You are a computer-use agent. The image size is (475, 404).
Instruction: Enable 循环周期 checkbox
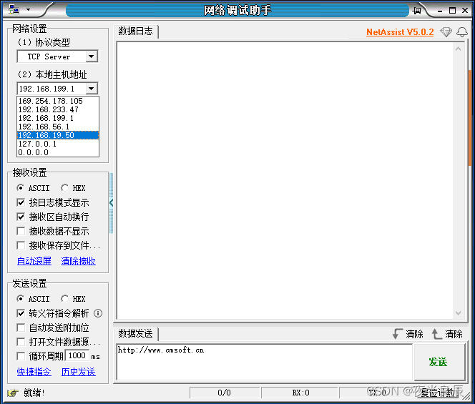21,356
